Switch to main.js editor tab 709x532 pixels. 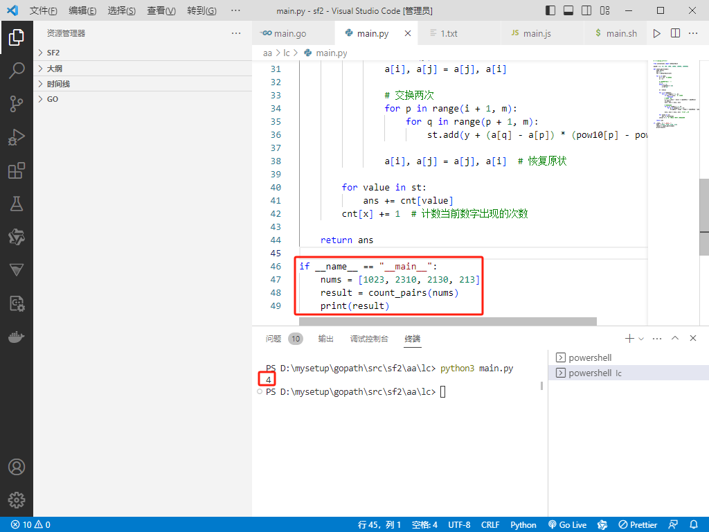[543, 33]
